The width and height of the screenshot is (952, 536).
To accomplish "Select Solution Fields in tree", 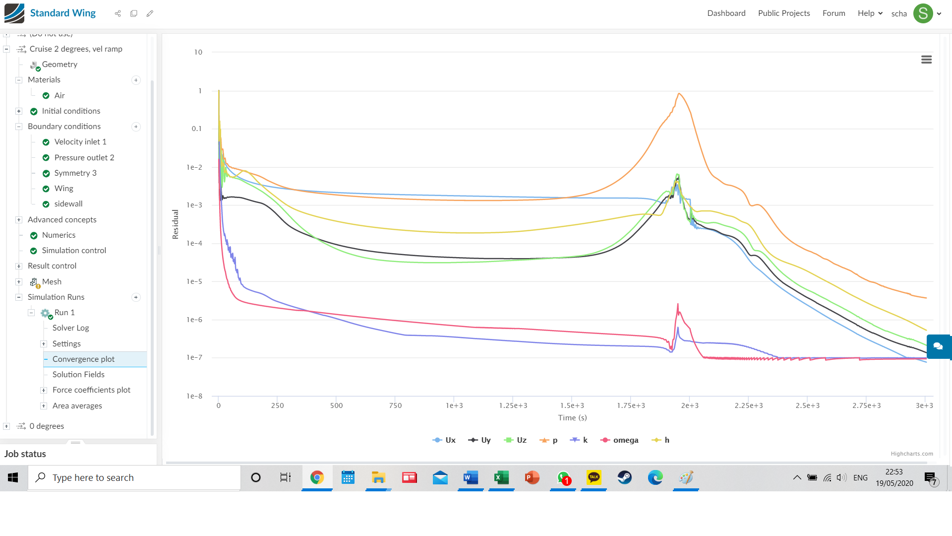I will coord(78,375).
